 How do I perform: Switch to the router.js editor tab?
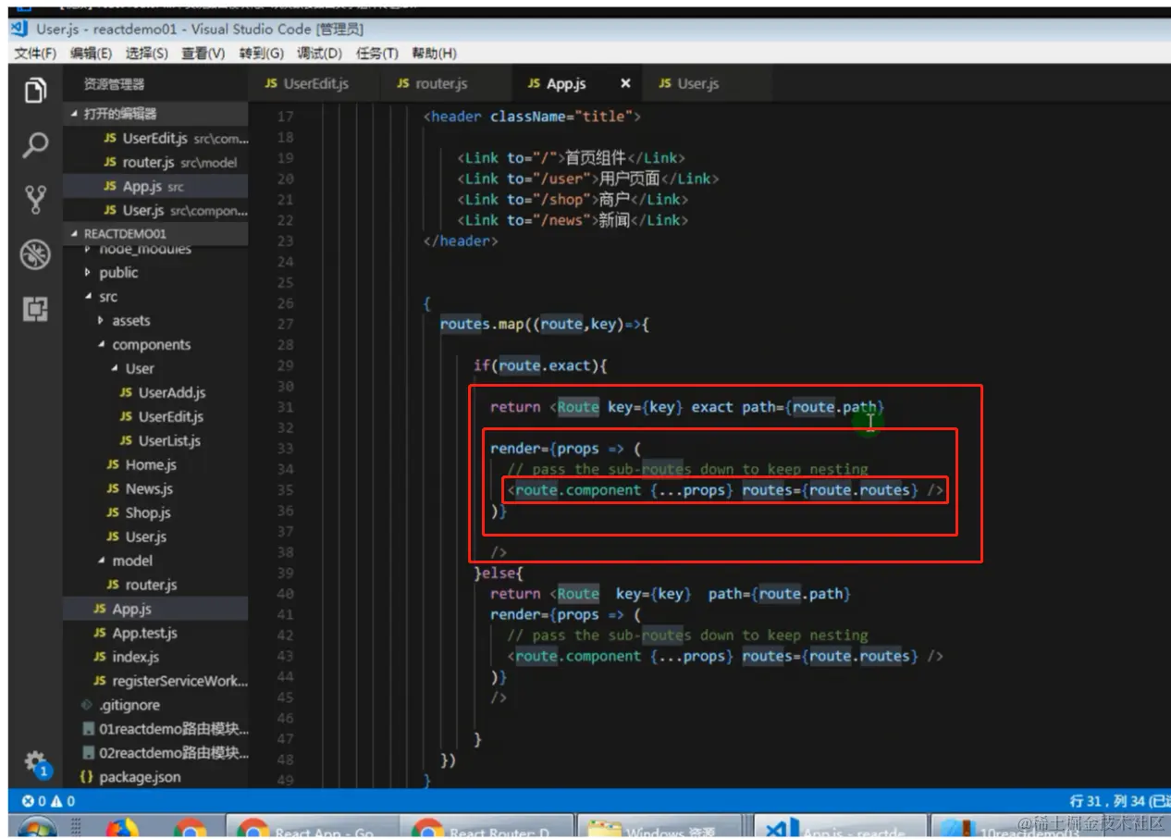pos(444,83)
